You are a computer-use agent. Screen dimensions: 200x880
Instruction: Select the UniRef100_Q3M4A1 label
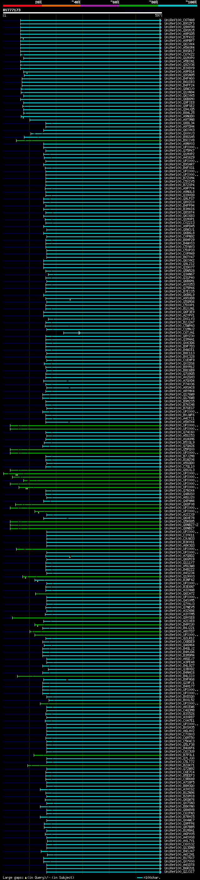179,339
